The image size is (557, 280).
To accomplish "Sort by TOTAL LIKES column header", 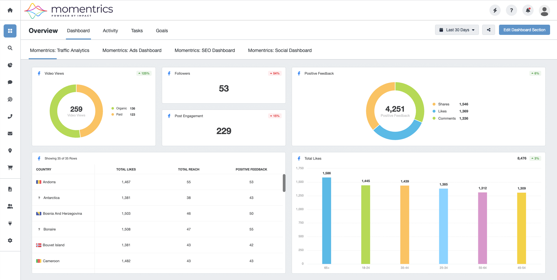I will tap(126, 169).
